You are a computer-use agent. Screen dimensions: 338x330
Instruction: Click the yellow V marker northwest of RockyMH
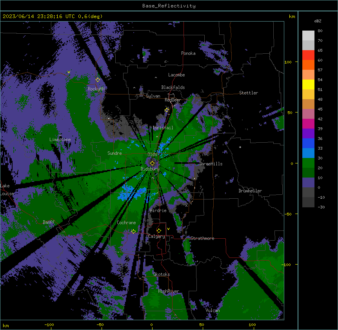[x=69, y=72]
